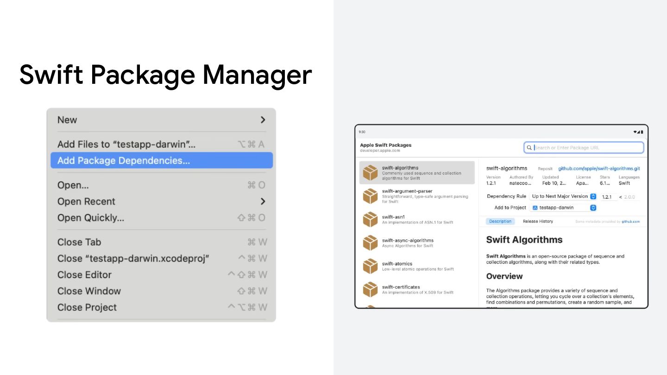This screenshot has height=375, width=667.
Task: Open the github.com/apple/swift-algorithms.git link
Action: coord(599,169)
